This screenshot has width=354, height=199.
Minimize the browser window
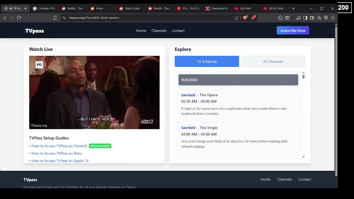click(311, 9)
